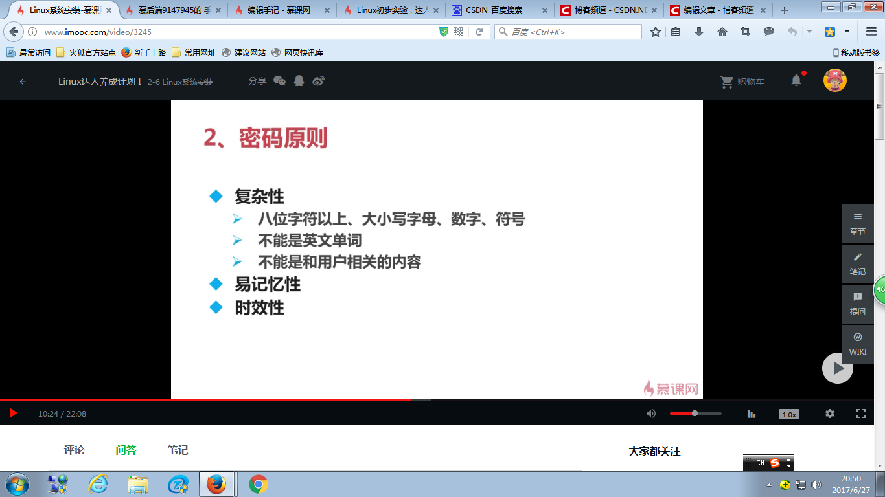885x497 pixels.
Task: Share the video to Weibo
Action: [318, 80]
